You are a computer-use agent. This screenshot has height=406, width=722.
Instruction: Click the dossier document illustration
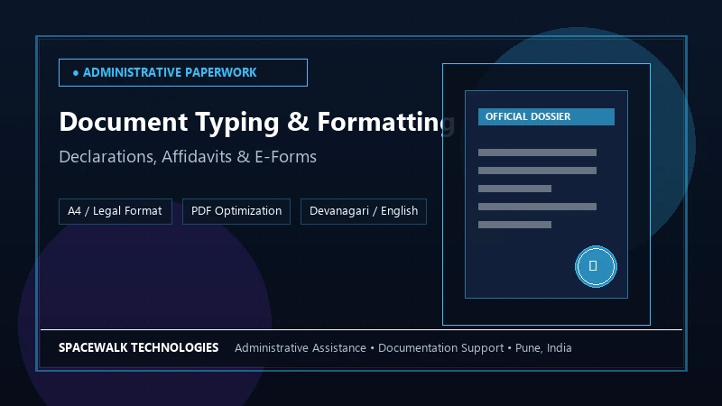[x=546, y=194]
